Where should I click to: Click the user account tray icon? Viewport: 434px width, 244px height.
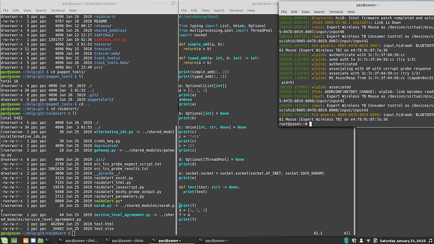(x=361, y=241)
